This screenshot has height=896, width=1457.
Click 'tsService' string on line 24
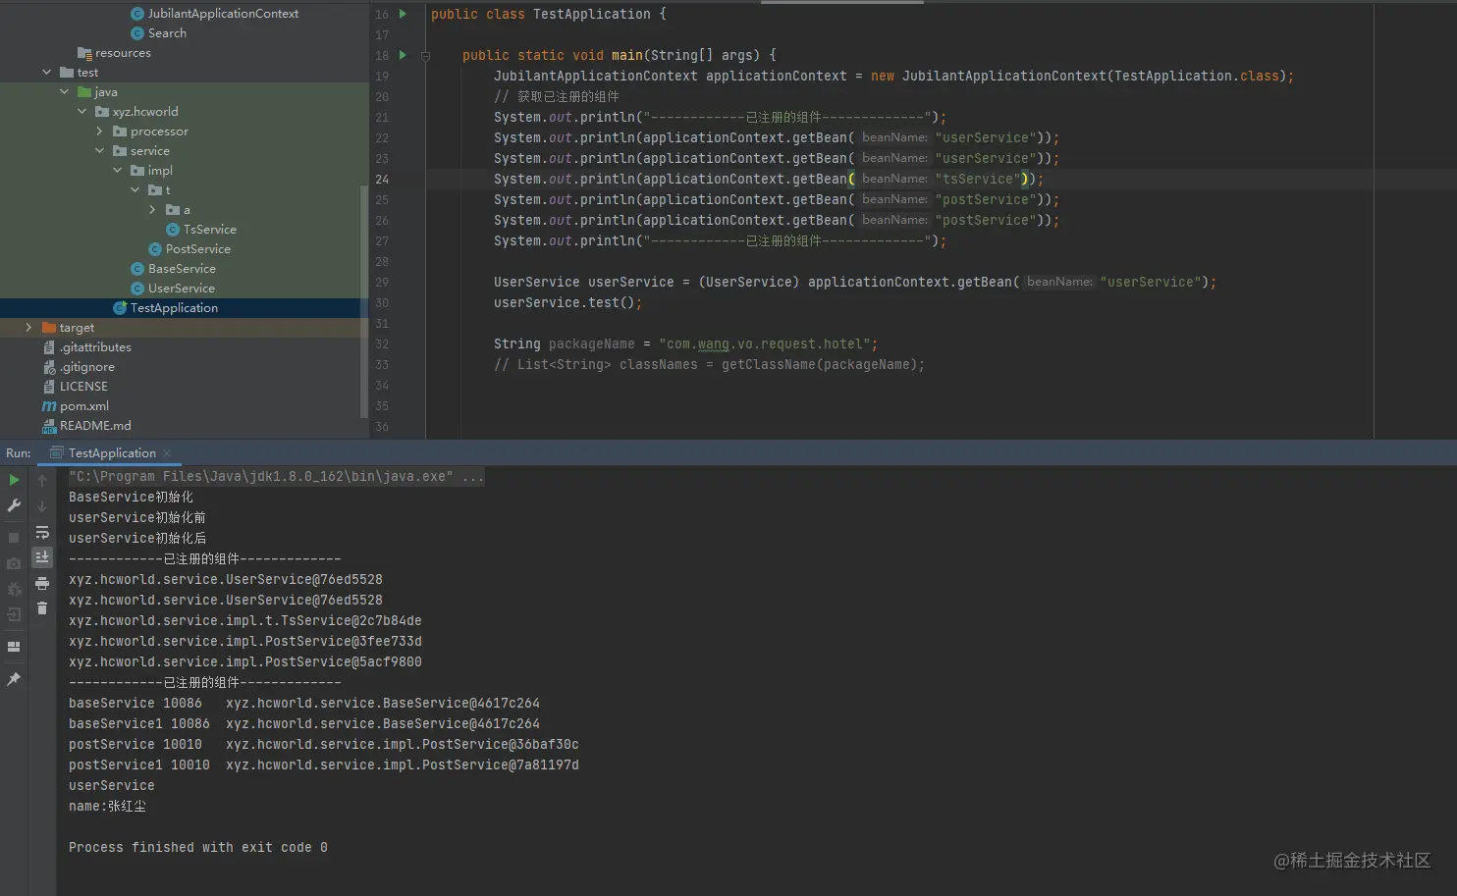(978, 179)
